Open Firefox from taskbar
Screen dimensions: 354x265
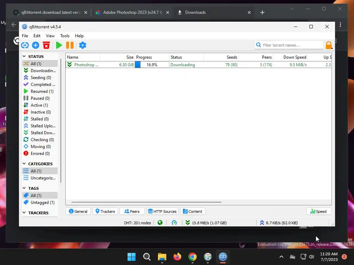coord(177,257)
